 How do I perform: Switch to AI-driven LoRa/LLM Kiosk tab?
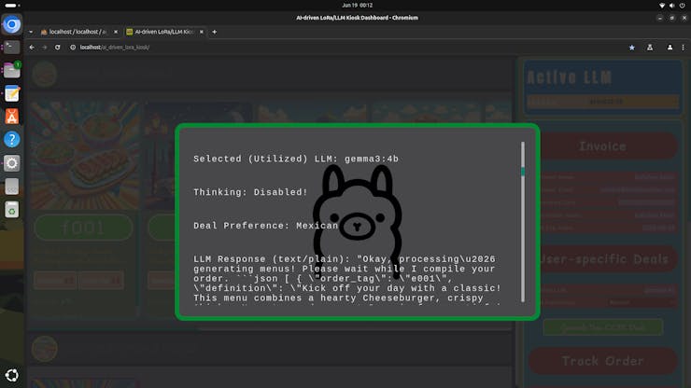(164, 32)
